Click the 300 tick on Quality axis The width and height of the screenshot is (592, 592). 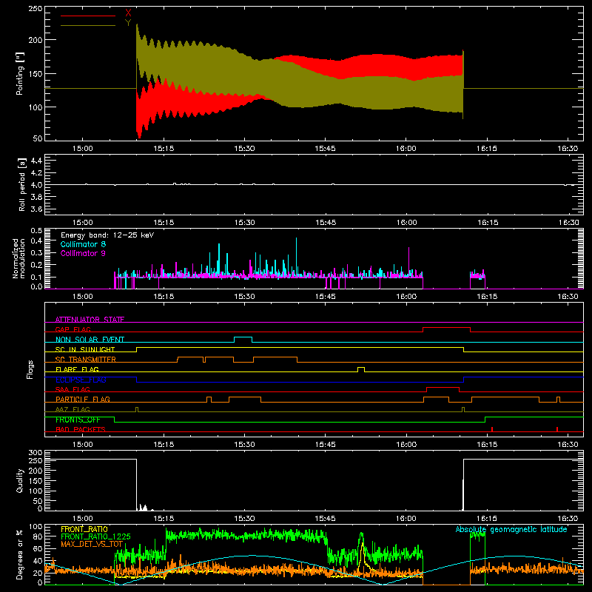36,453
